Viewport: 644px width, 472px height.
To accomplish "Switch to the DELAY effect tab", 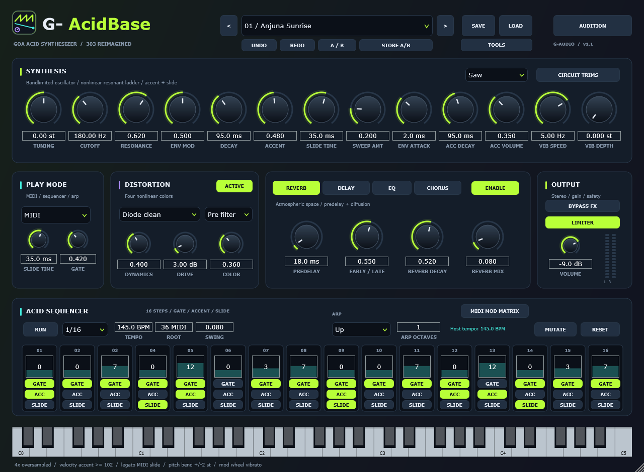I will 346,188.
